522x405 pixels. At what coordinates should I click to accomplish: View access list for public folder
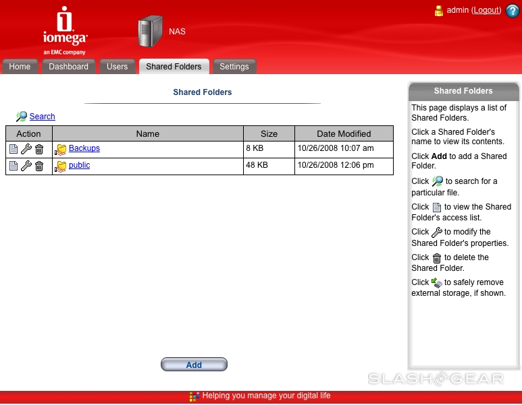point(14,166)
